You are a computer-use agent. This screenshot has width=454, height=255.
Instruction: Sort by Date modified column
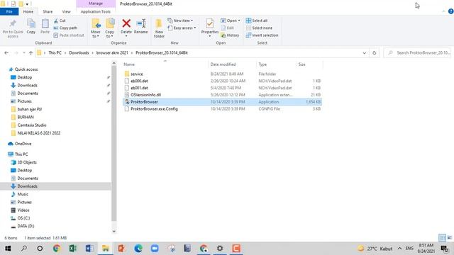tap(223, 64)
